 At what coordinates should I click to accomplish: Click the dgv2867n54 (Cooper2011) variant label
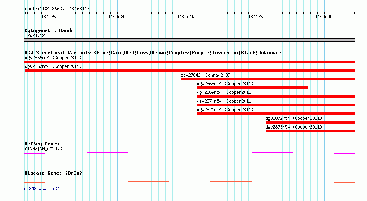[x=53, y=66]
